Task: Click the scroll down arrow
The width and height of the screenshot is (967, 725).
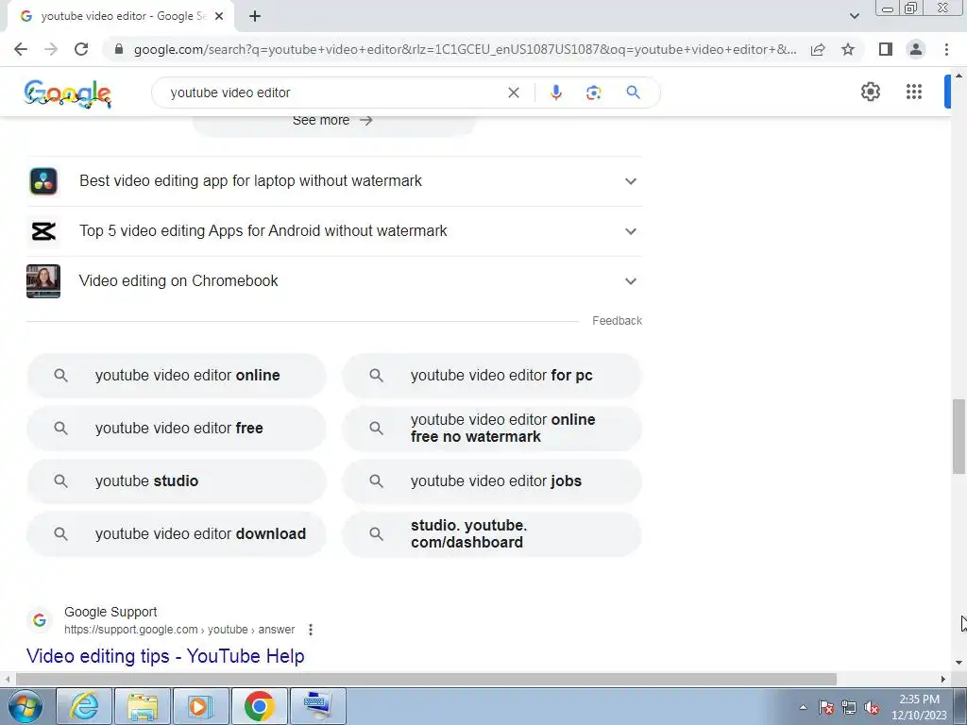Action: click(x=959, y=663)
